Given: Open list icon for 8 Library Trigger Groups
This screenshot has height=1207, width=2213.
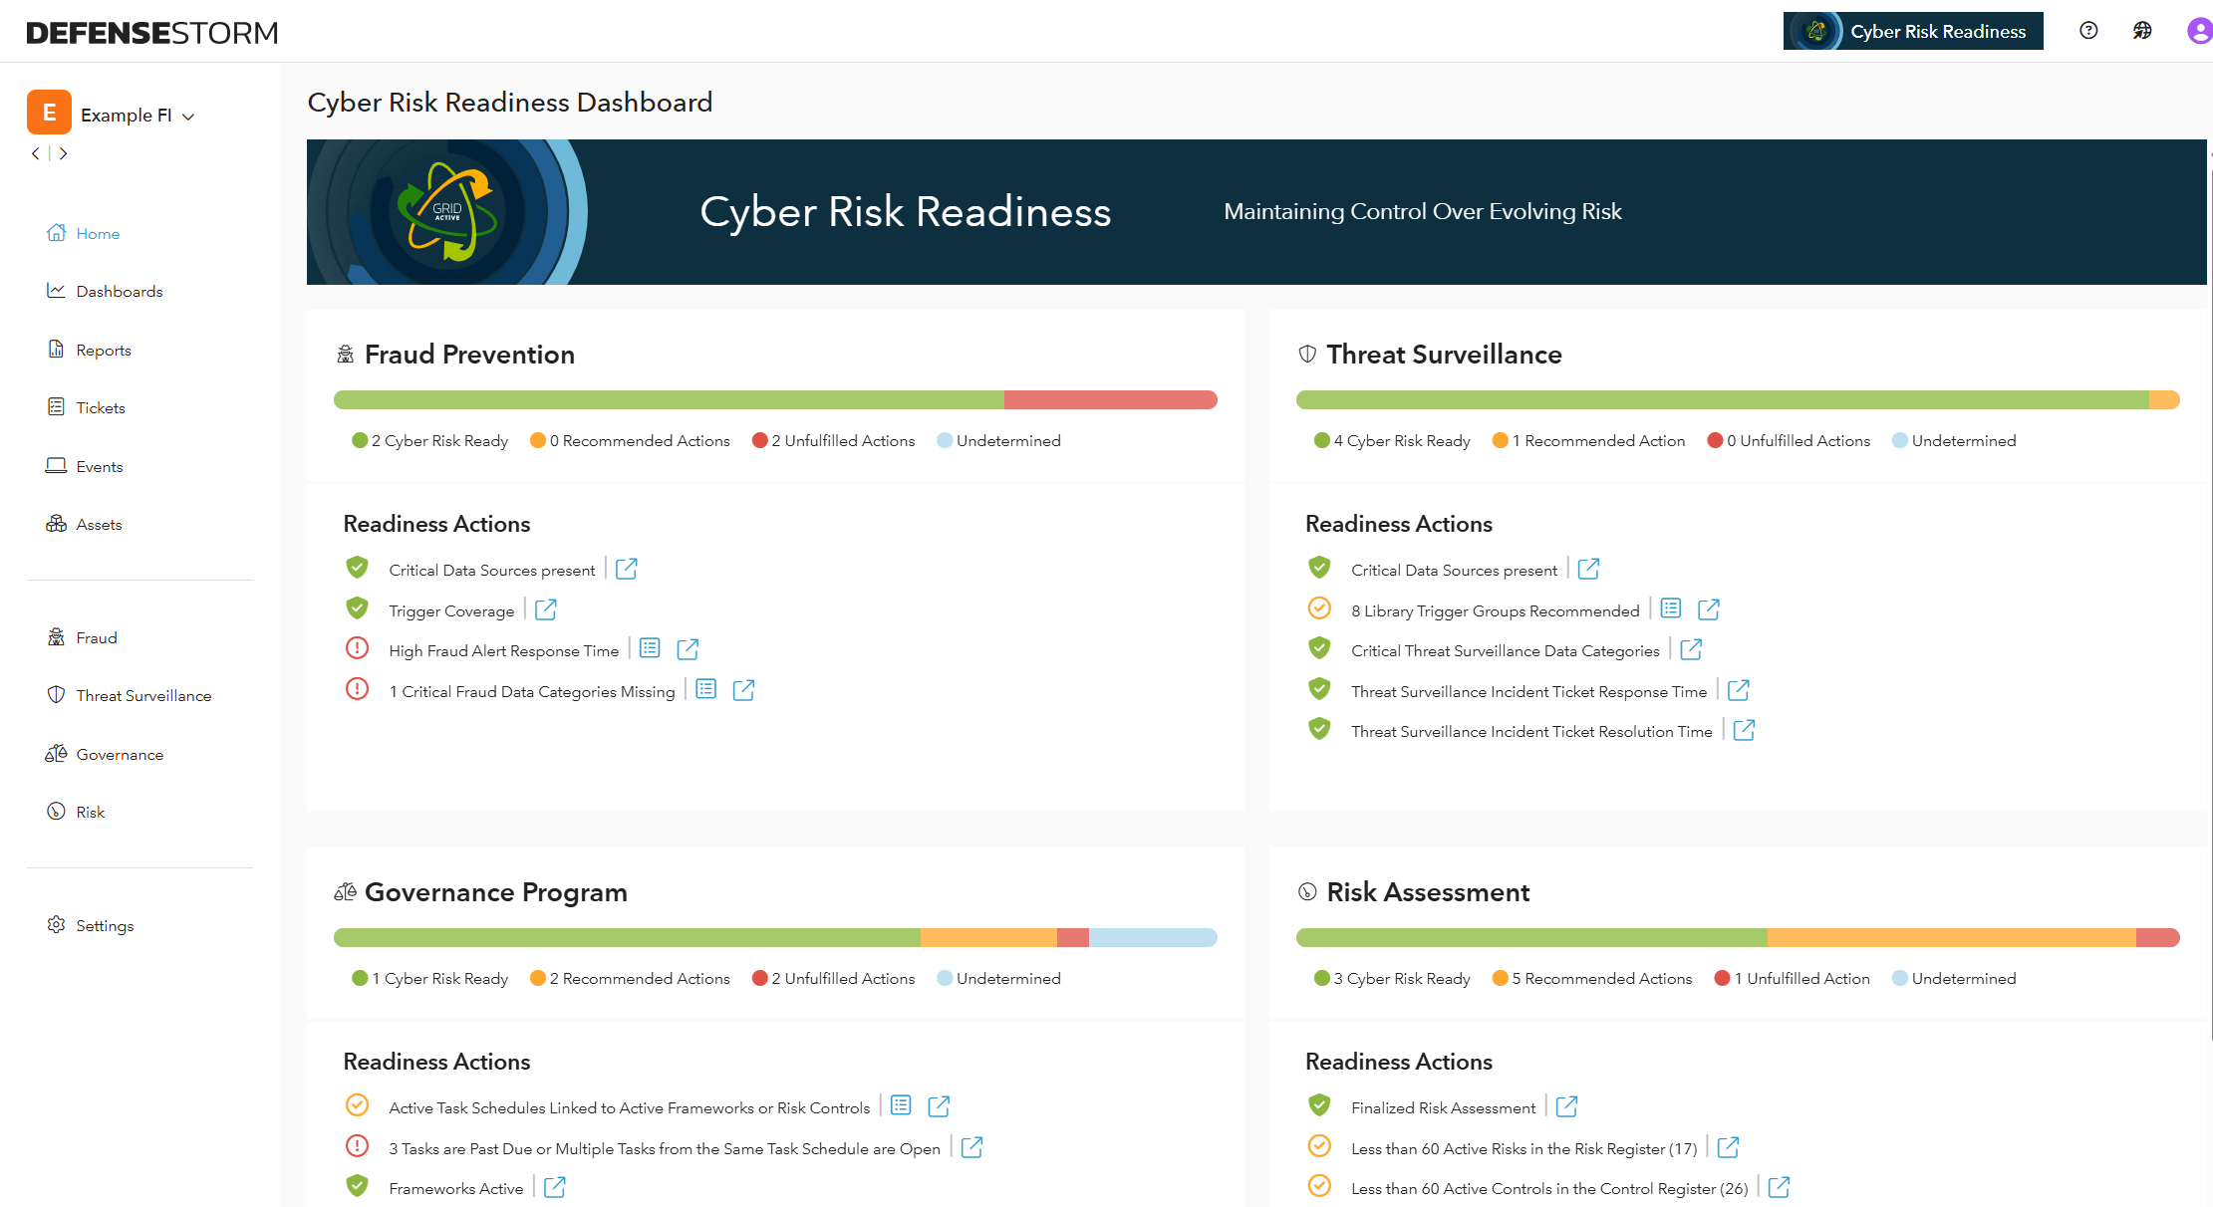Looking at the screenshot, I should point(1671,608).
